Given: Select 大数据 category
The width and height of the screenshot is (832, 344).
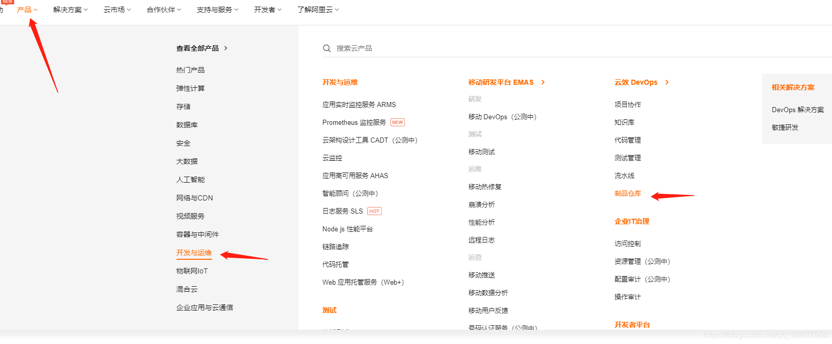Looking at the screenshot, I should pyautogui.click(x=187, y=161).
